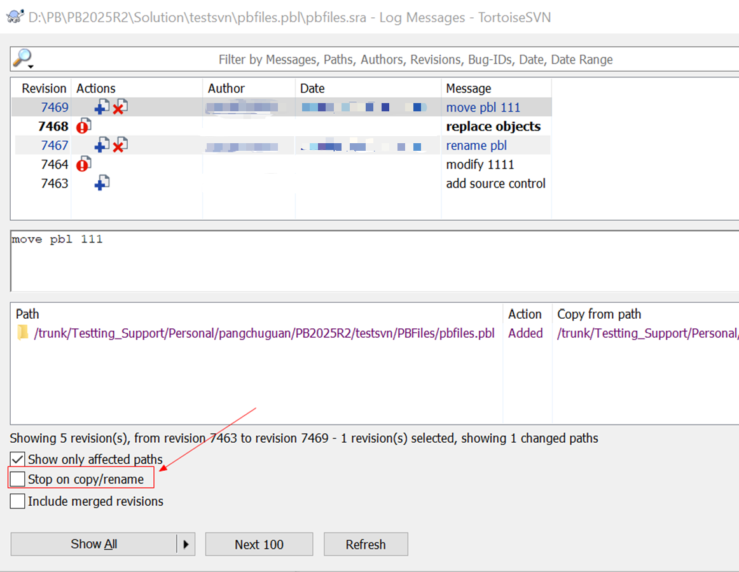Click the Next 100 button

259,544
